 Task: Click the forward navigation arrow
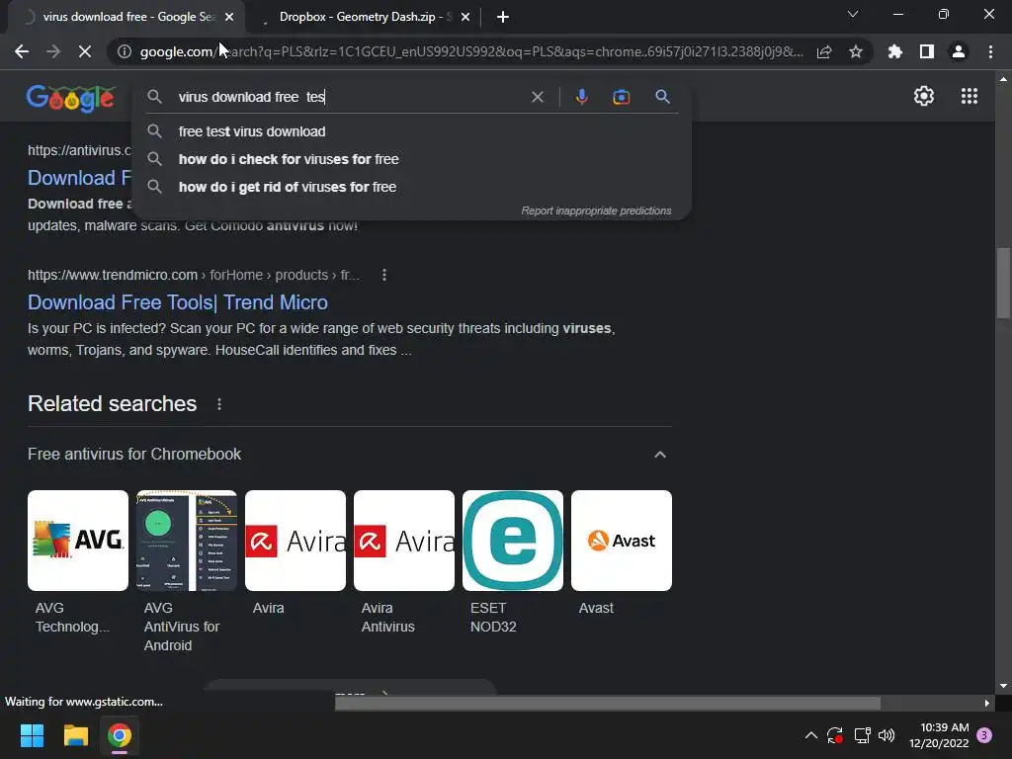53,51
